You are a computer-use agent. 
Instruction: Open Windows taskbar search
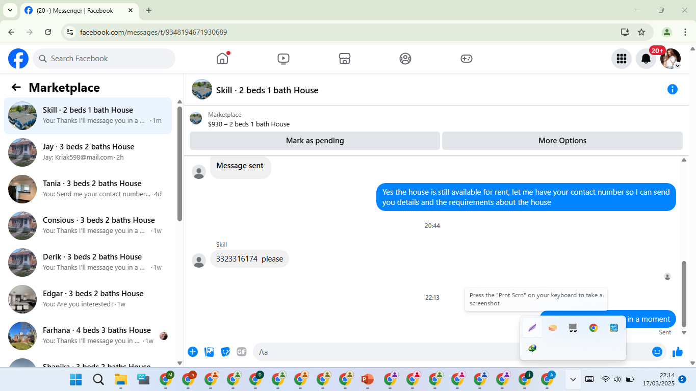tap(98, 379)
